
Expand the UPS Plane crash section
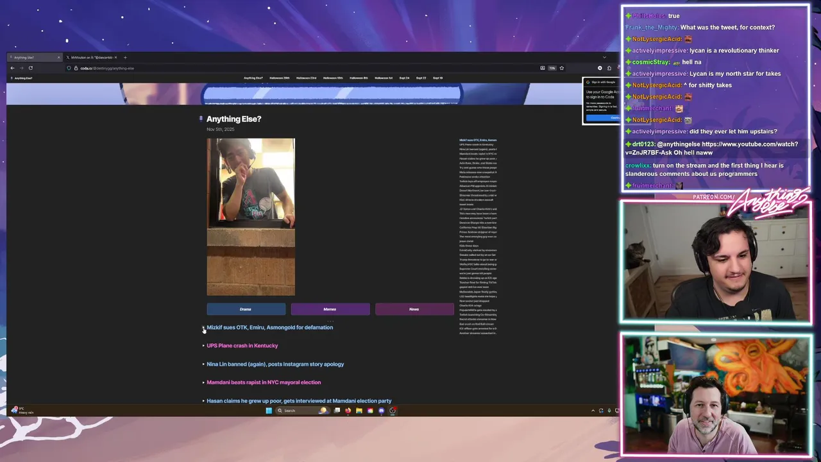203,346
